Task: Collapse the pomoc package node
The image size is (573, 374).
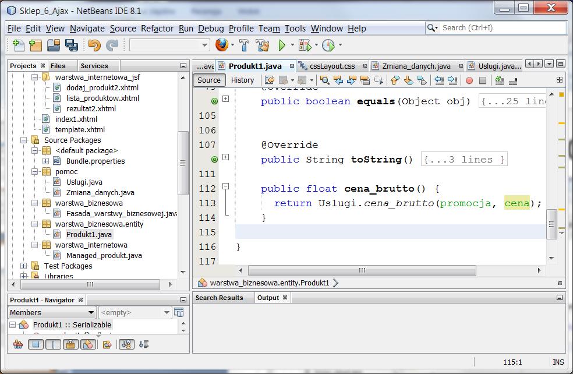Action: (35, 171)
